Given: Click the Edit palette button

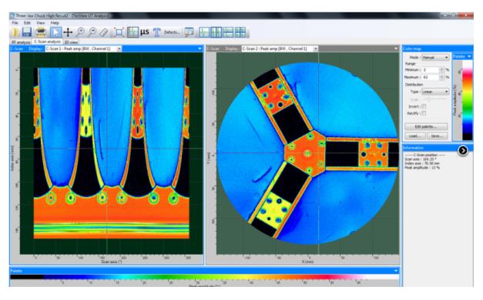Looking at the screenshot, I should [x=426, y=126].
